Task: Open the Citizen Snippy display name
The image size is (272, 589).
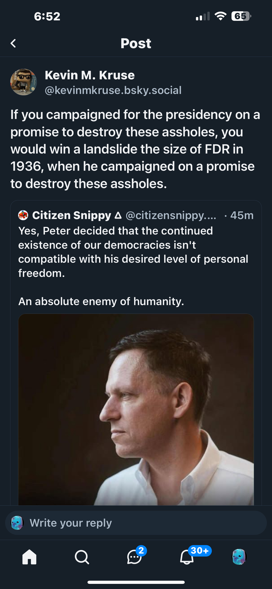Action: pos(72,215)
